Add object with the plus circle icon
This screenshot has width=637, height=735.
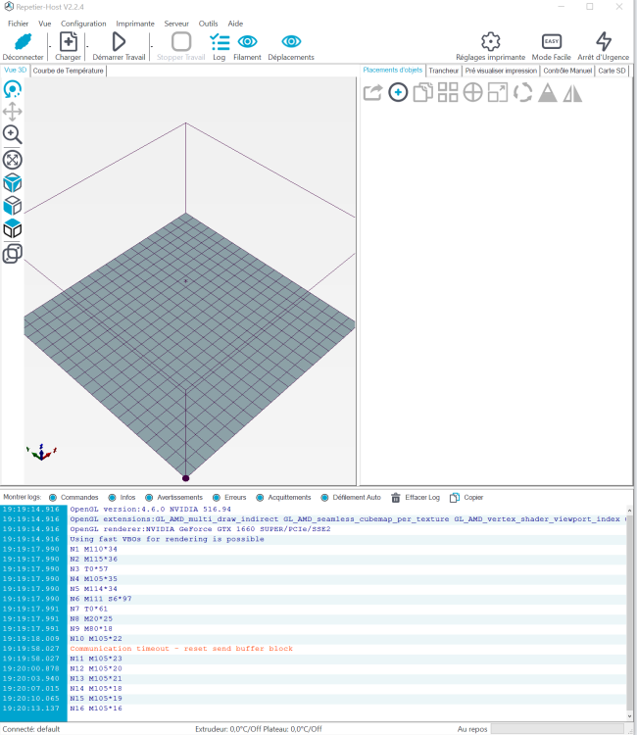click(398, 93)
